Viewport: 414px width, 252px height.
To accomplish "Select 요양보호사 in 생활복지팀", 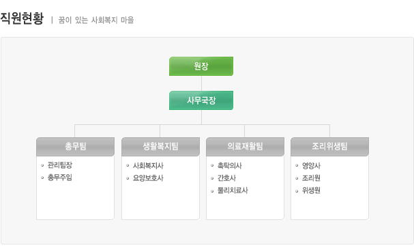I will (x=148, y=178).
